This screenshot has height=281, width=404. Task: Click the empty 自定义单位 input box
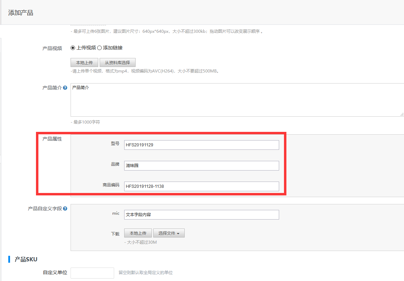pos(92,273)
